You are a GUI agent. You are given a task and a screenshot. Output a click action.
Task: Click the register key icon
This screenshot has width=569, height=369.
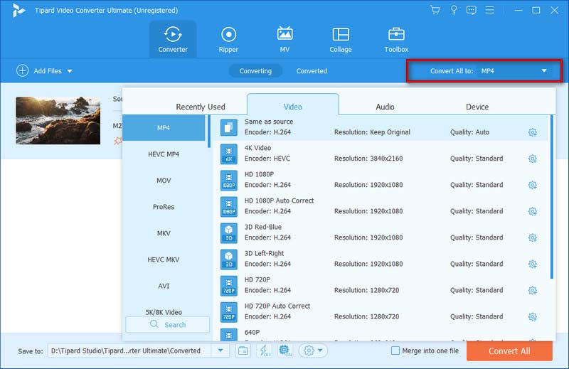[454, 10]
